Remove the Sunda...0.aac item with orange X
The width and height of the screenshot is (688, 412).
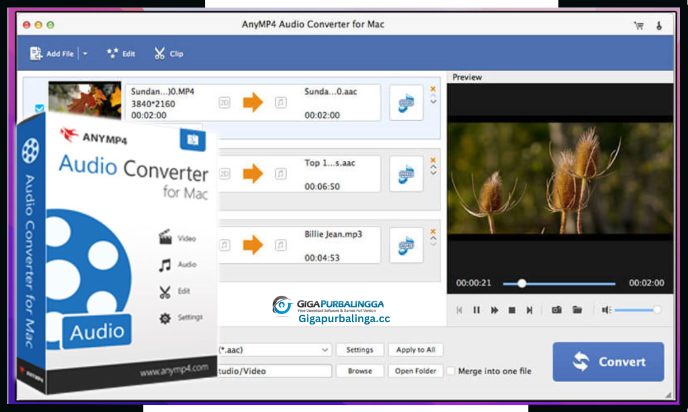click(x=433, y=89)
